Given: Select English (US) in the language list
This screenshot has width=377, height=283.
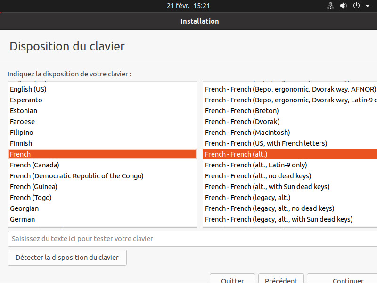Looking at the screenshot, I should click(x=28, y=89).
